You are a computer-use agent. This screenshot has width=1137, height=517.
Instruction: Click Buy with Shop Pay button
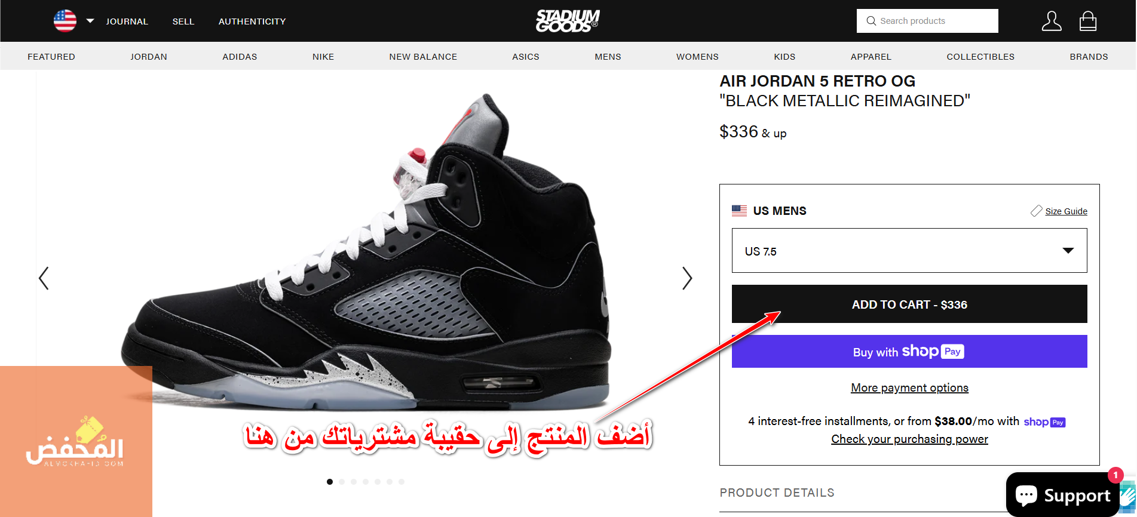[x=909, y=351]
